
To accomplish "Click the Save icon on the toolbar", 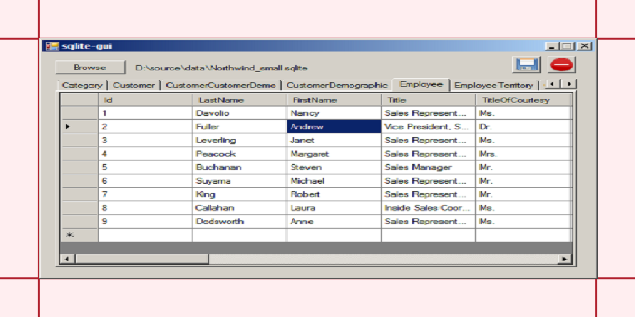I will [527, 65].
